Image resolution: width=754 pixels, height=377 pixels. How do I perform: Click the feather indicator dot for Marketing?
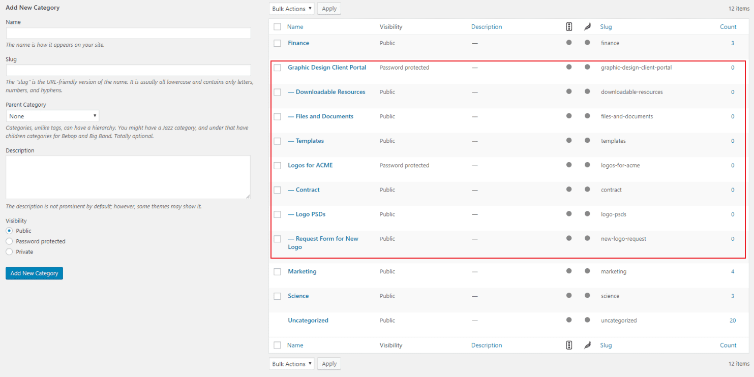coord(588,271)
